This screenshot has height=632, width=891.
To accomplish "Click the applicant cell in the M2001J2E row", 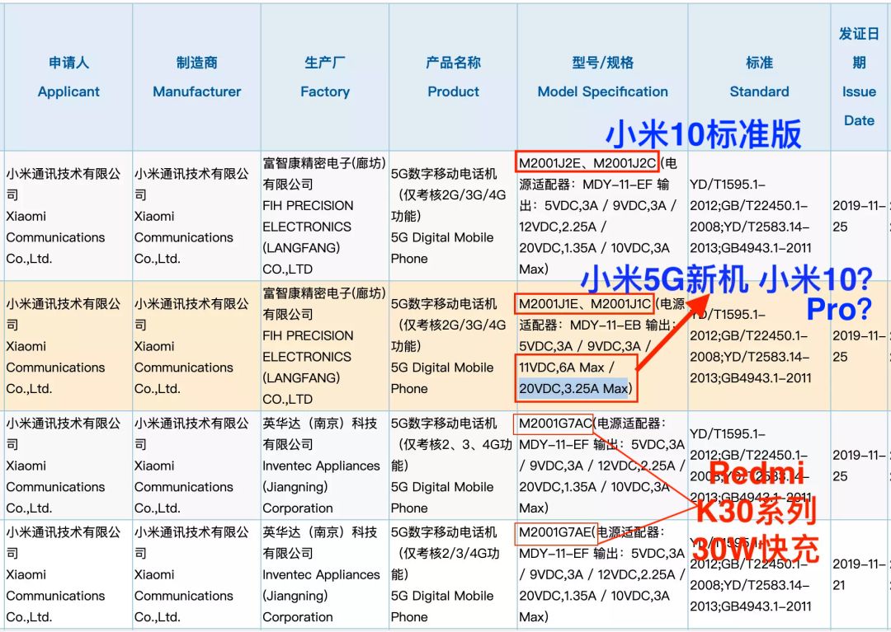I will point(68,216).
